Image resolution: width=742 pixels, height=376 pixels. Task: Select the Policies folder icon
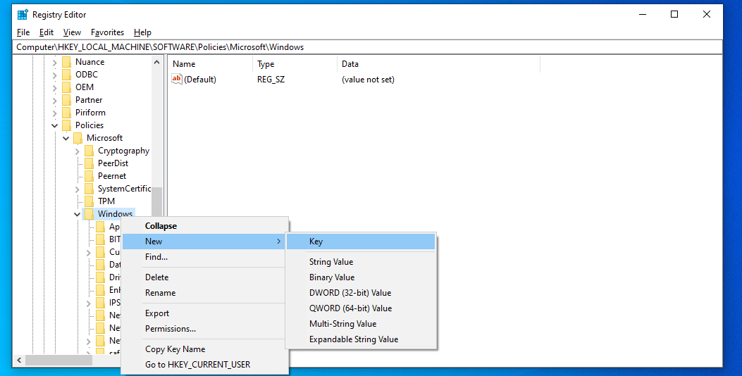point(66,125)
